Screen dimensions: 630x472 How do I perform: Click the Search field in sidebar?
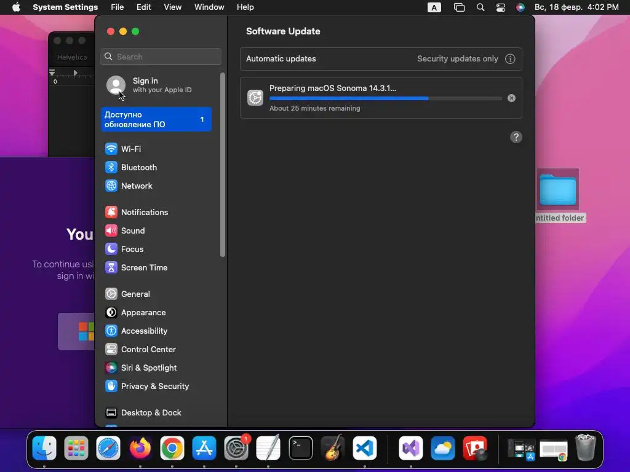pyautogui.click(x=161, y=57)
